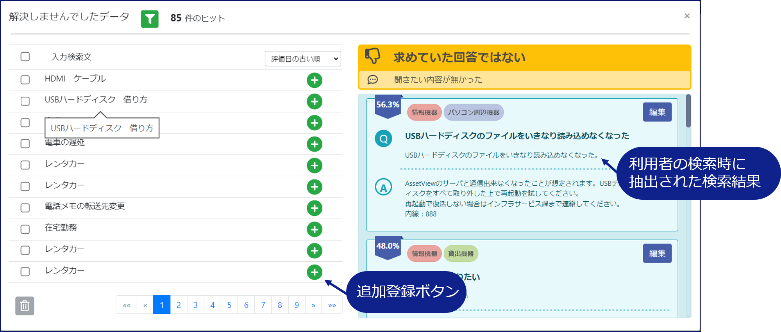Click 編集 button on the 56.3% result

tap(657, 112)
